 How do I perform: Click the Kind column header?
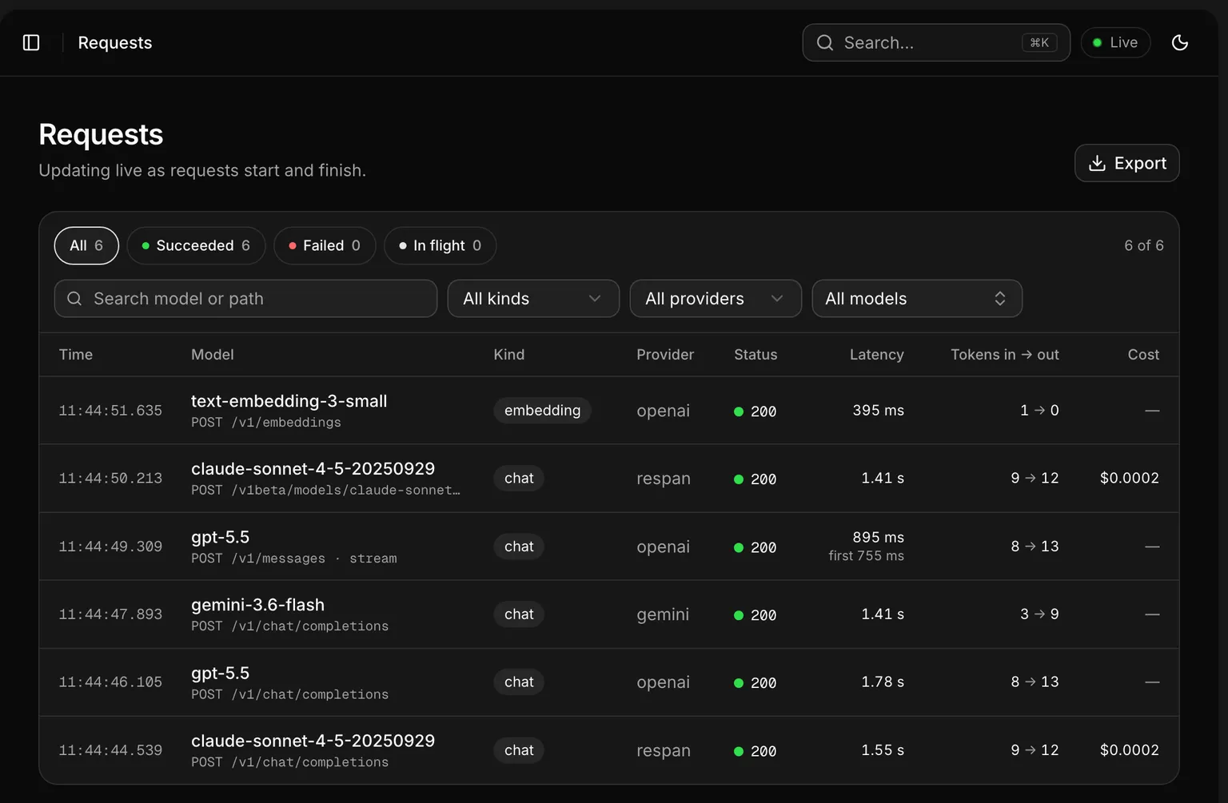tap(509, 355)
